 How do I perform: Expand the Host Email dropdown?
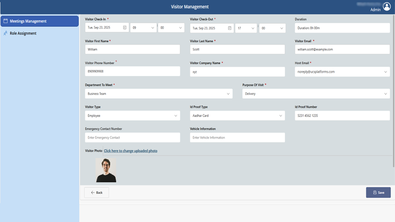386,72
